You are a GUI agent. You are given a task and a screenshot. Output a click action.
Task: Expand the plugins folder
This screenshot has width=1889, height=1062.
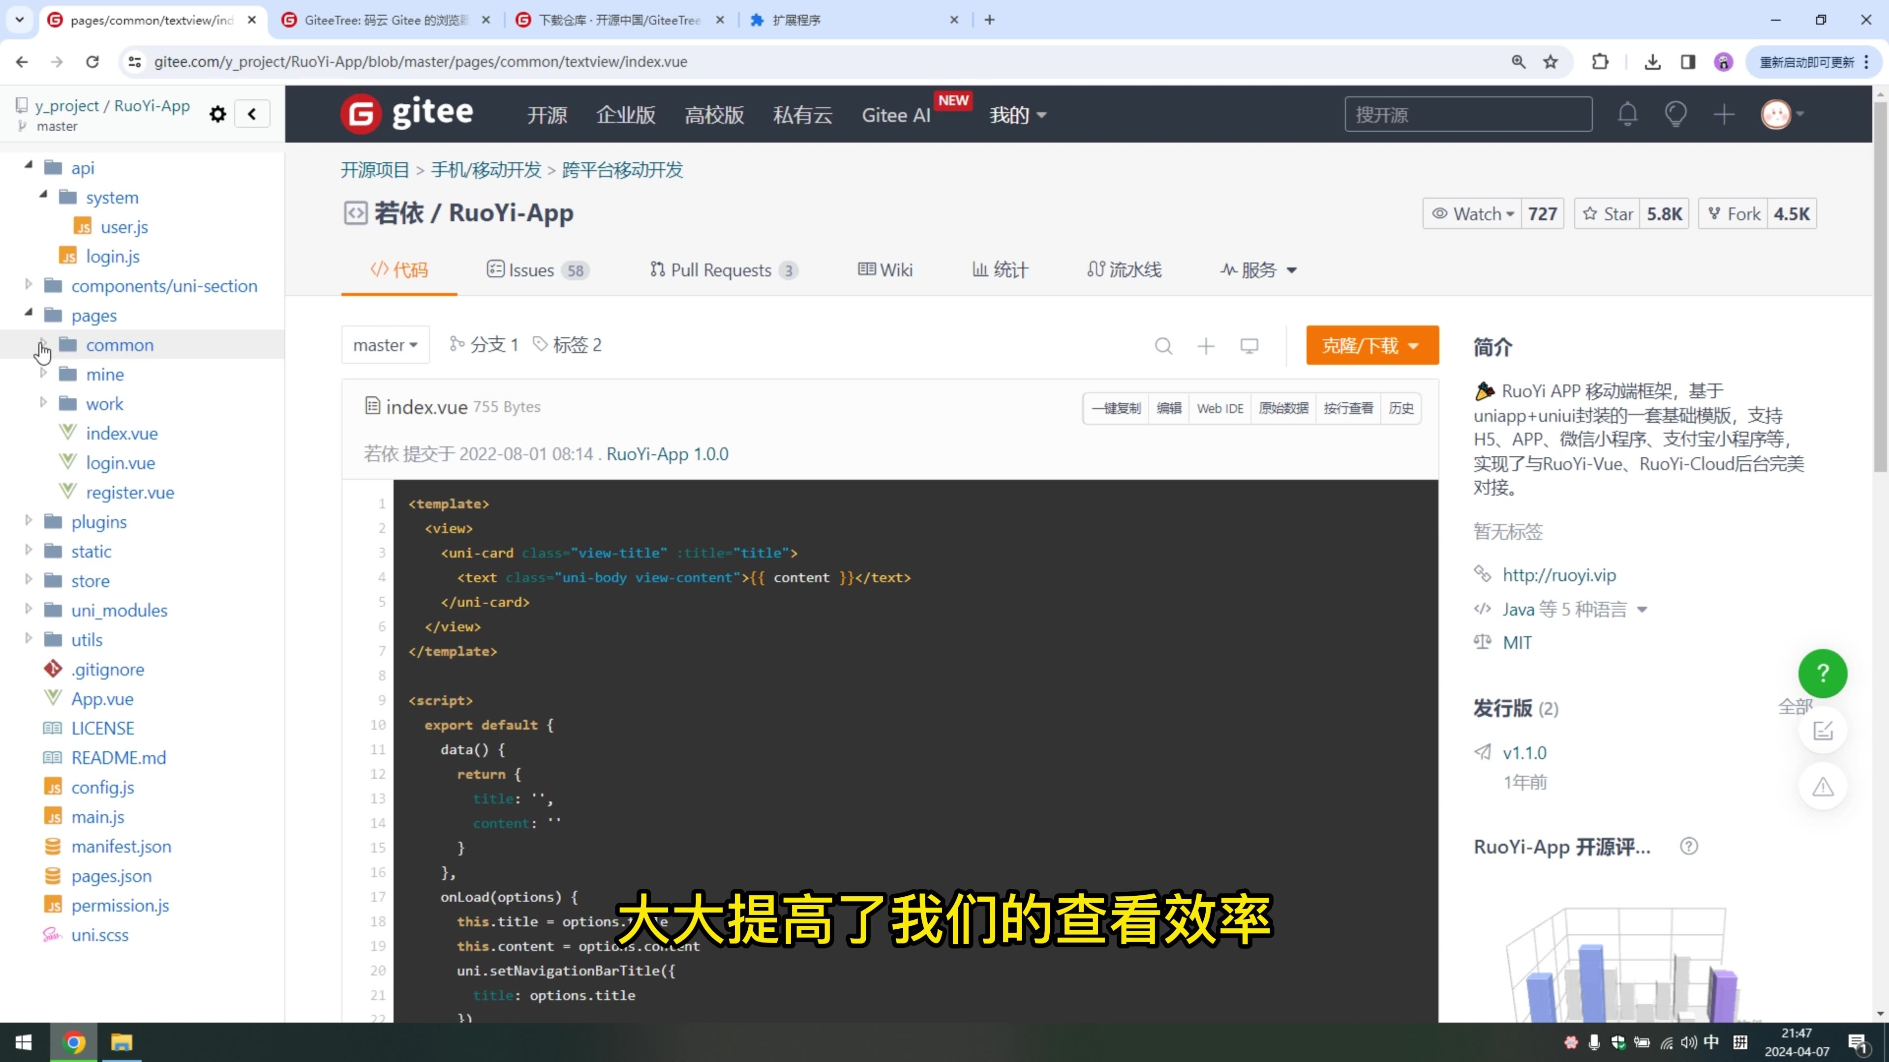[29, 520]
